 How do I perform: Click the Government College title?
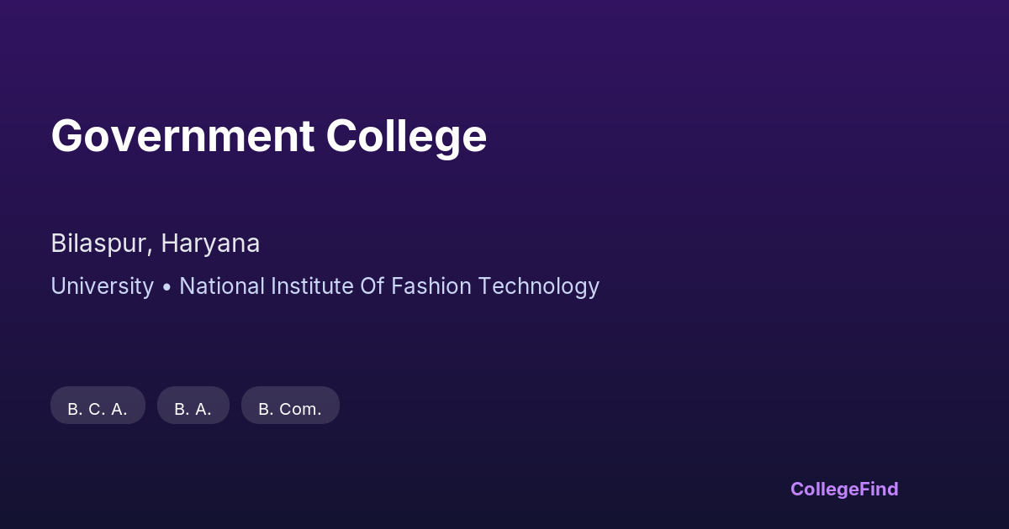click(268, 136)
